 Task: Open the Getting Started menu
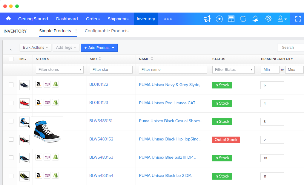33,19
